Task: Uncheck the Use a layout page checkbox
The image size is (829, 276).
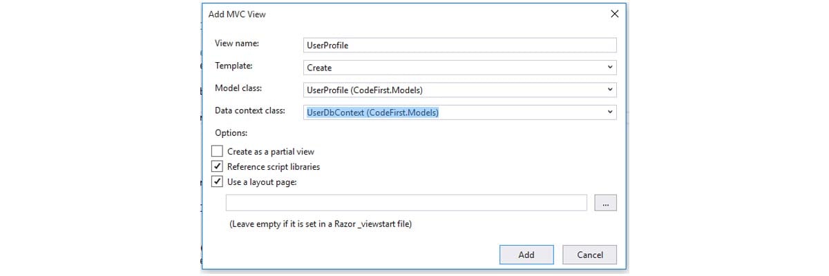Action: tap(218, 182)
